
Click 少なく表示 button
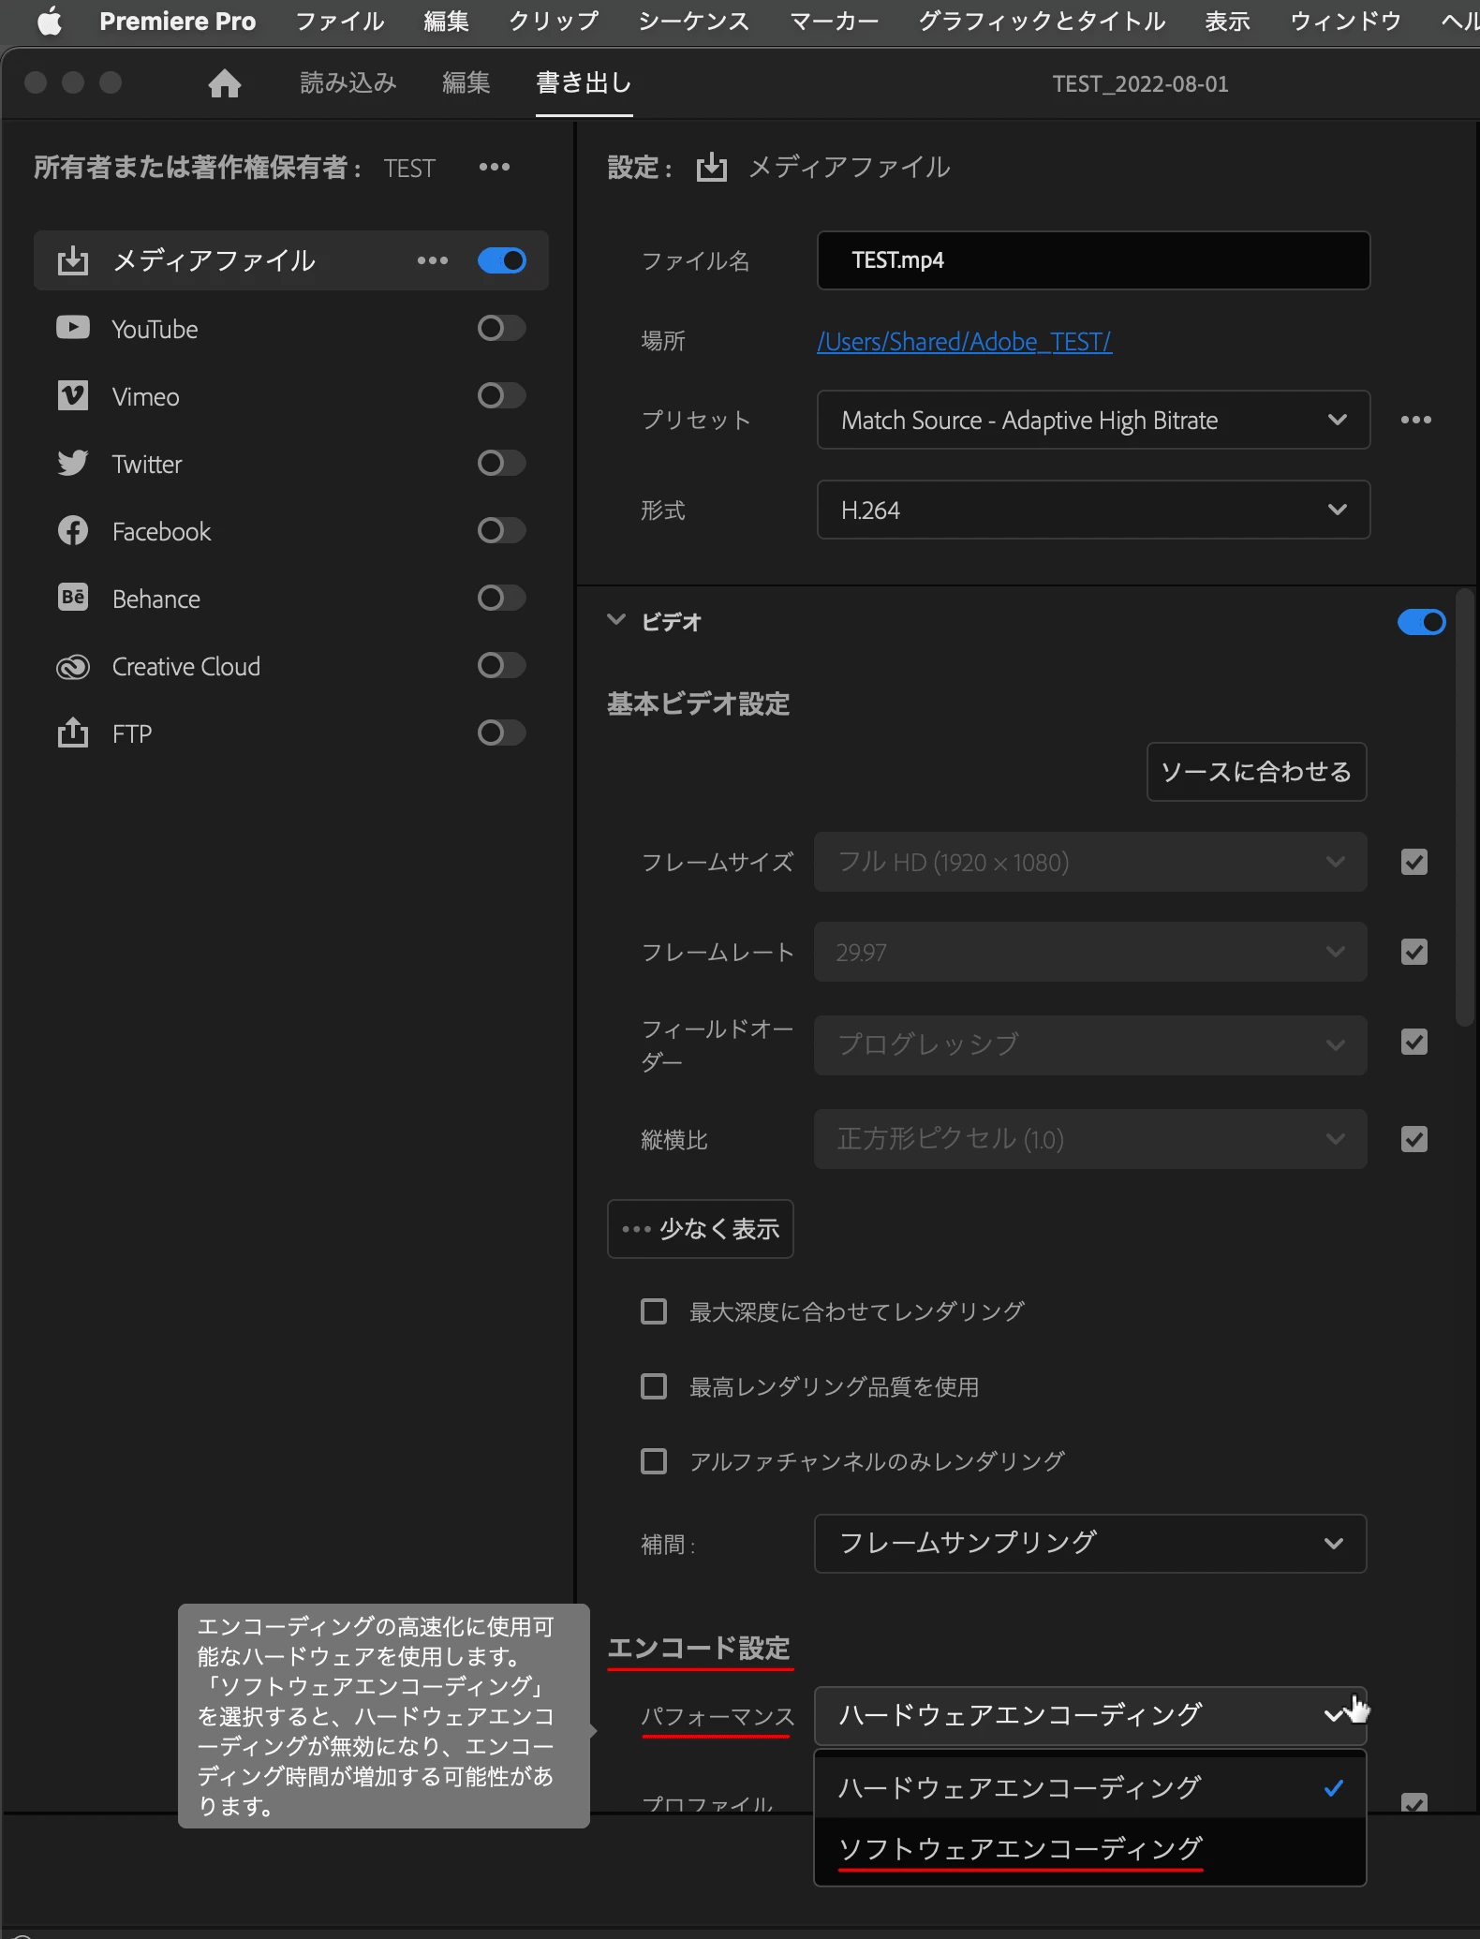pyautogui.click(x=701, y=1229)
